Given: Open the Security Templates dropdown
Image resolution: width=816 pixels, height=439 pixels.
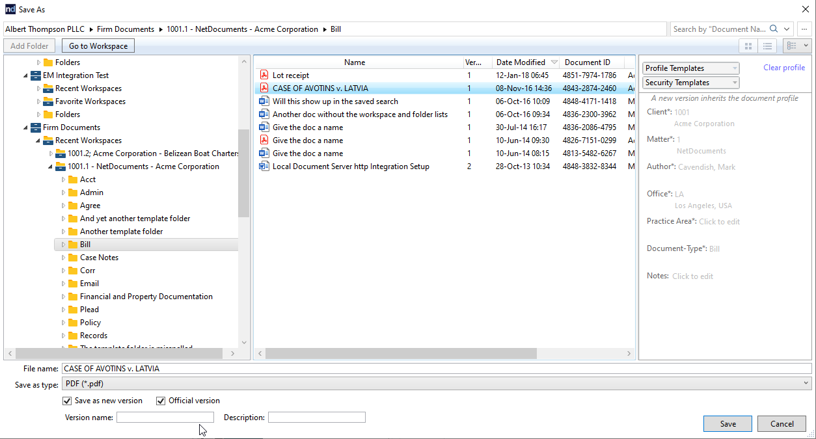Looking at the screenshot, I should pos(690,83).
